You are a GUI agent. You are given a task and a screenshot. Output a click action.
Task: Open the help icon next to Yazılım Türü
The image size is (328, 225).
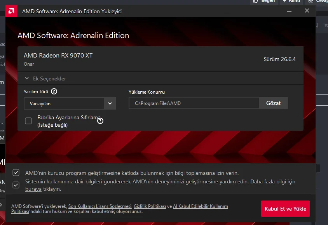[x=54, y=91]
